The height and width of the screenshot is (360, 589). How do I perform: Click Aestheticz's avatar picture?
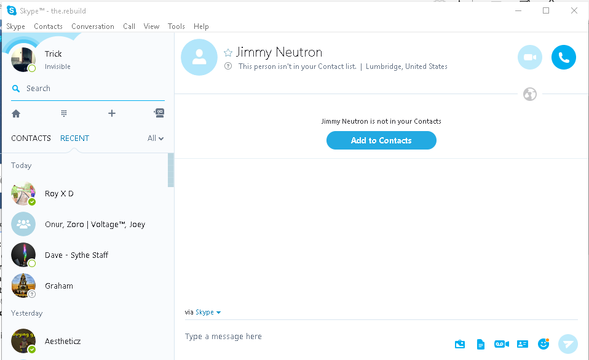click(x=23, y=341)
